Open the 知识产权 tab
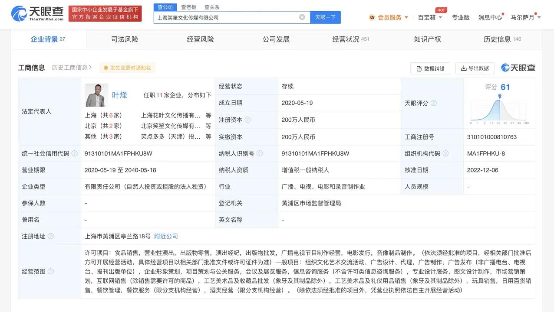 pyautogui.click(x=427, y=39)
